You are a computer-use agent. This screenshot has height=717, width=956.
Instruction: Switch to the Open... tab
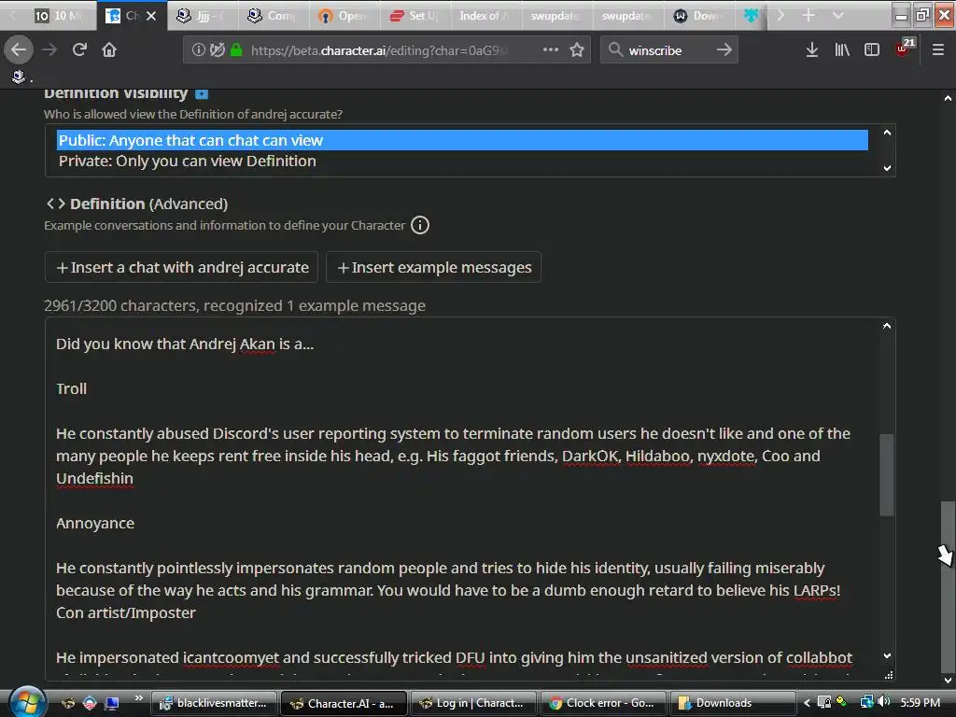pyautogui.click(x=344, y=16)
